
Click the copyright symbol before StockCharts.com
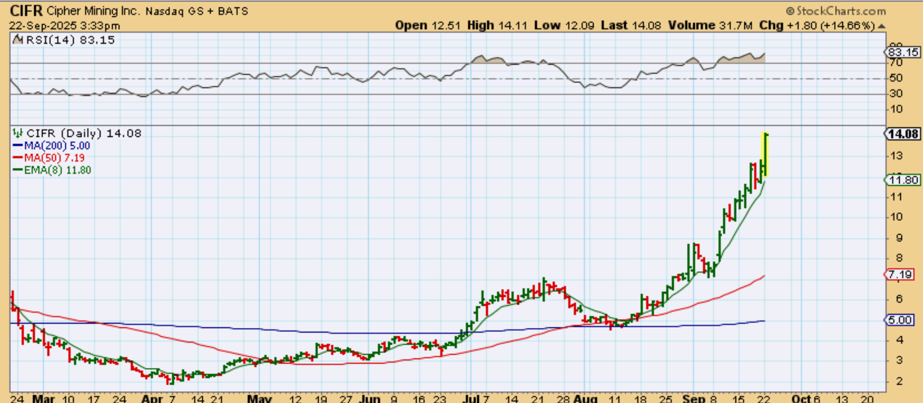789,11
